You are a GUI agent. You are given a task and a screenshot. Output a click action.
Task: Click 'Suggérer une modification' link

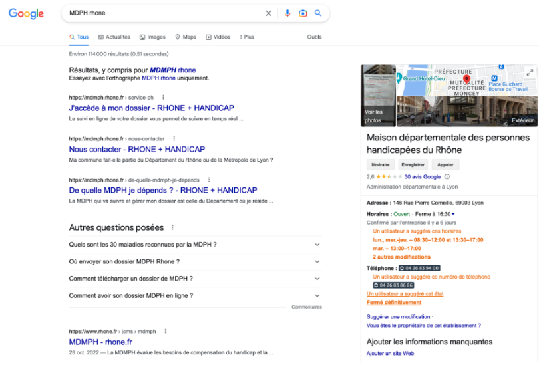(398, 317)
